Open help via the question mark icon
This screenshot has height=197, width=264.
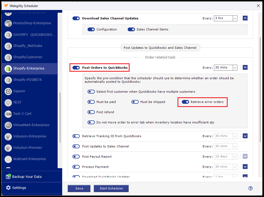coord(250,188)
